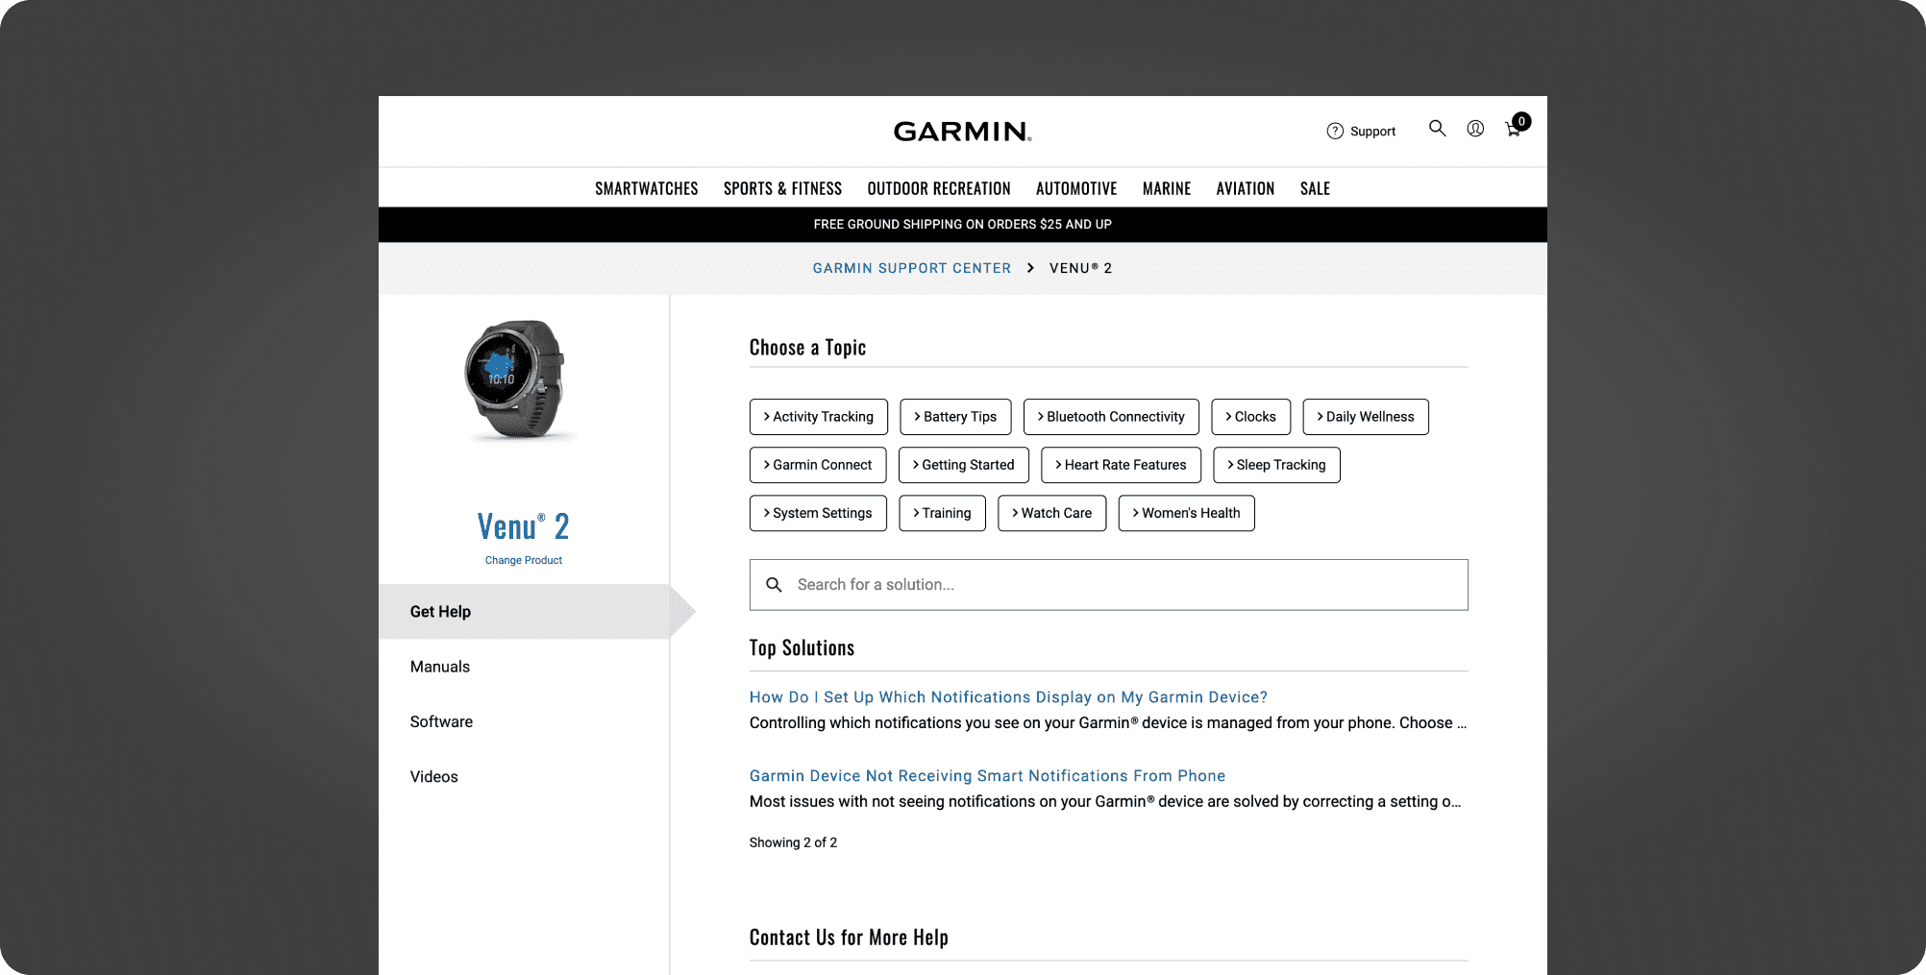Choose the Women's Health topic
Image resolution: width=1926 pixels, height=975 pixels.
[x=1187, y=513]
